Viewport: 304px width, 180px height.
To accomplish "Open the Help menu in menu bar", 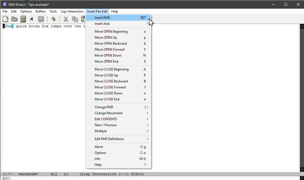I will (114, 11).
